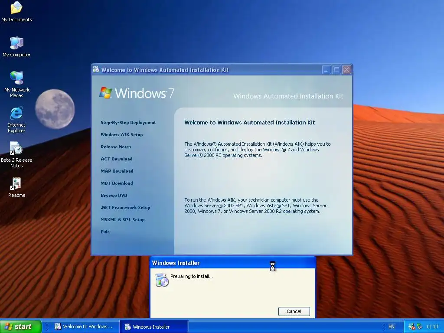Open the Start menu
Screen dimensions: 444x333
(x=20, y=326)
